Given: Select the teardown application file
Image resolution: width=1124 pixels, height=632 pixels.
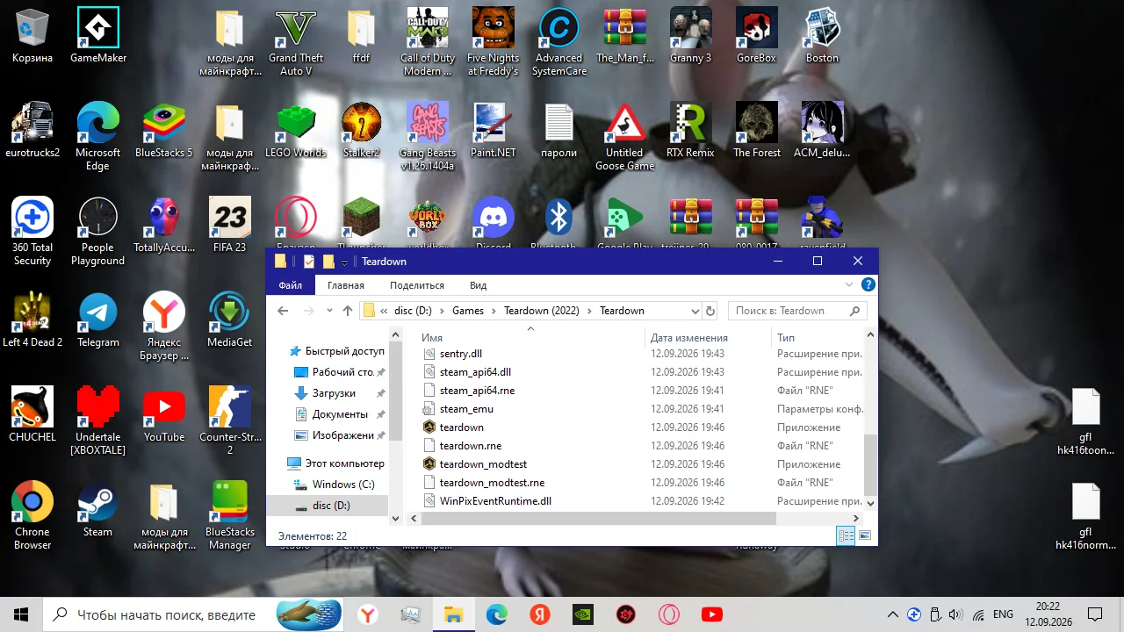Looking at the screenshot, I should pyautogui.click(x=462, y=427).
